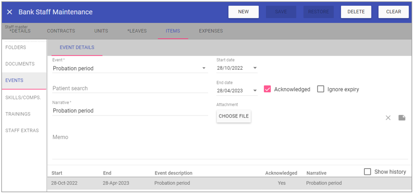Click the DELETE button

coord(356,12)
